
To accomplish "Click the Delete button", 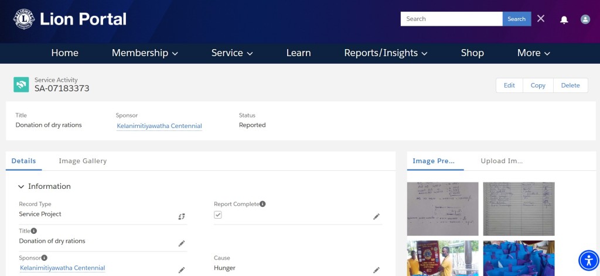I will click(x=571, y=85).
